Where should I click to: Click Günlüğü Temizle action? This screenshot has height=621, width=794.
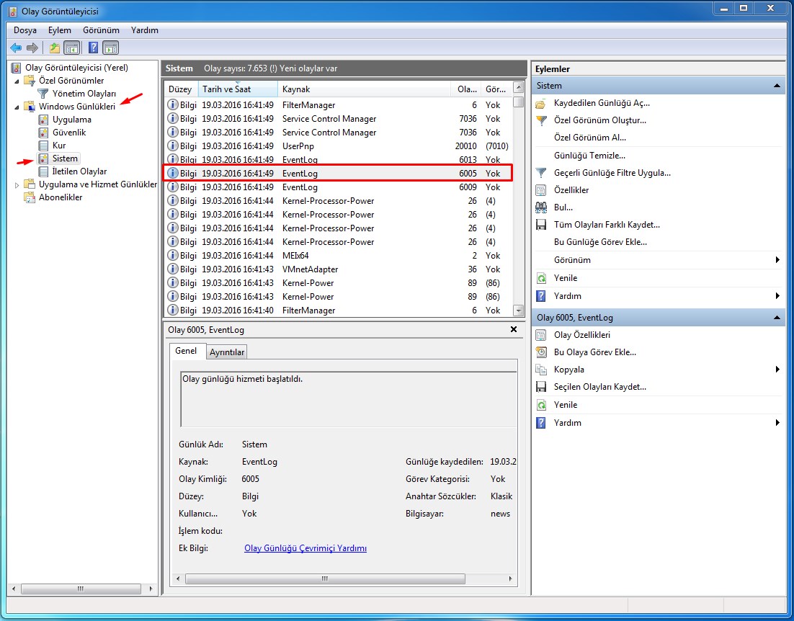[589, 156]
